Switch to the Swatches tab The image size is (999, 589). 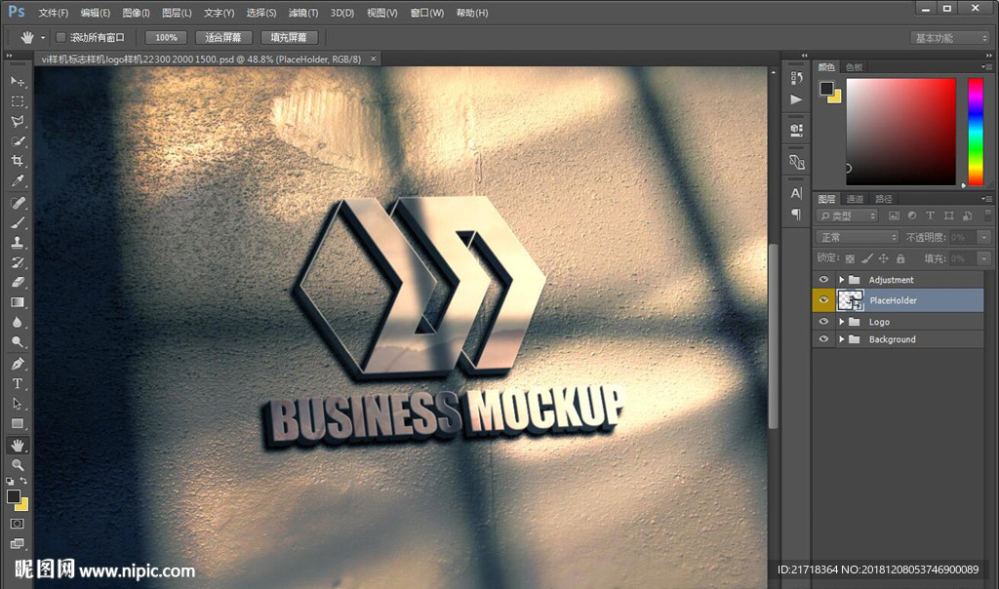coord(854,67)
